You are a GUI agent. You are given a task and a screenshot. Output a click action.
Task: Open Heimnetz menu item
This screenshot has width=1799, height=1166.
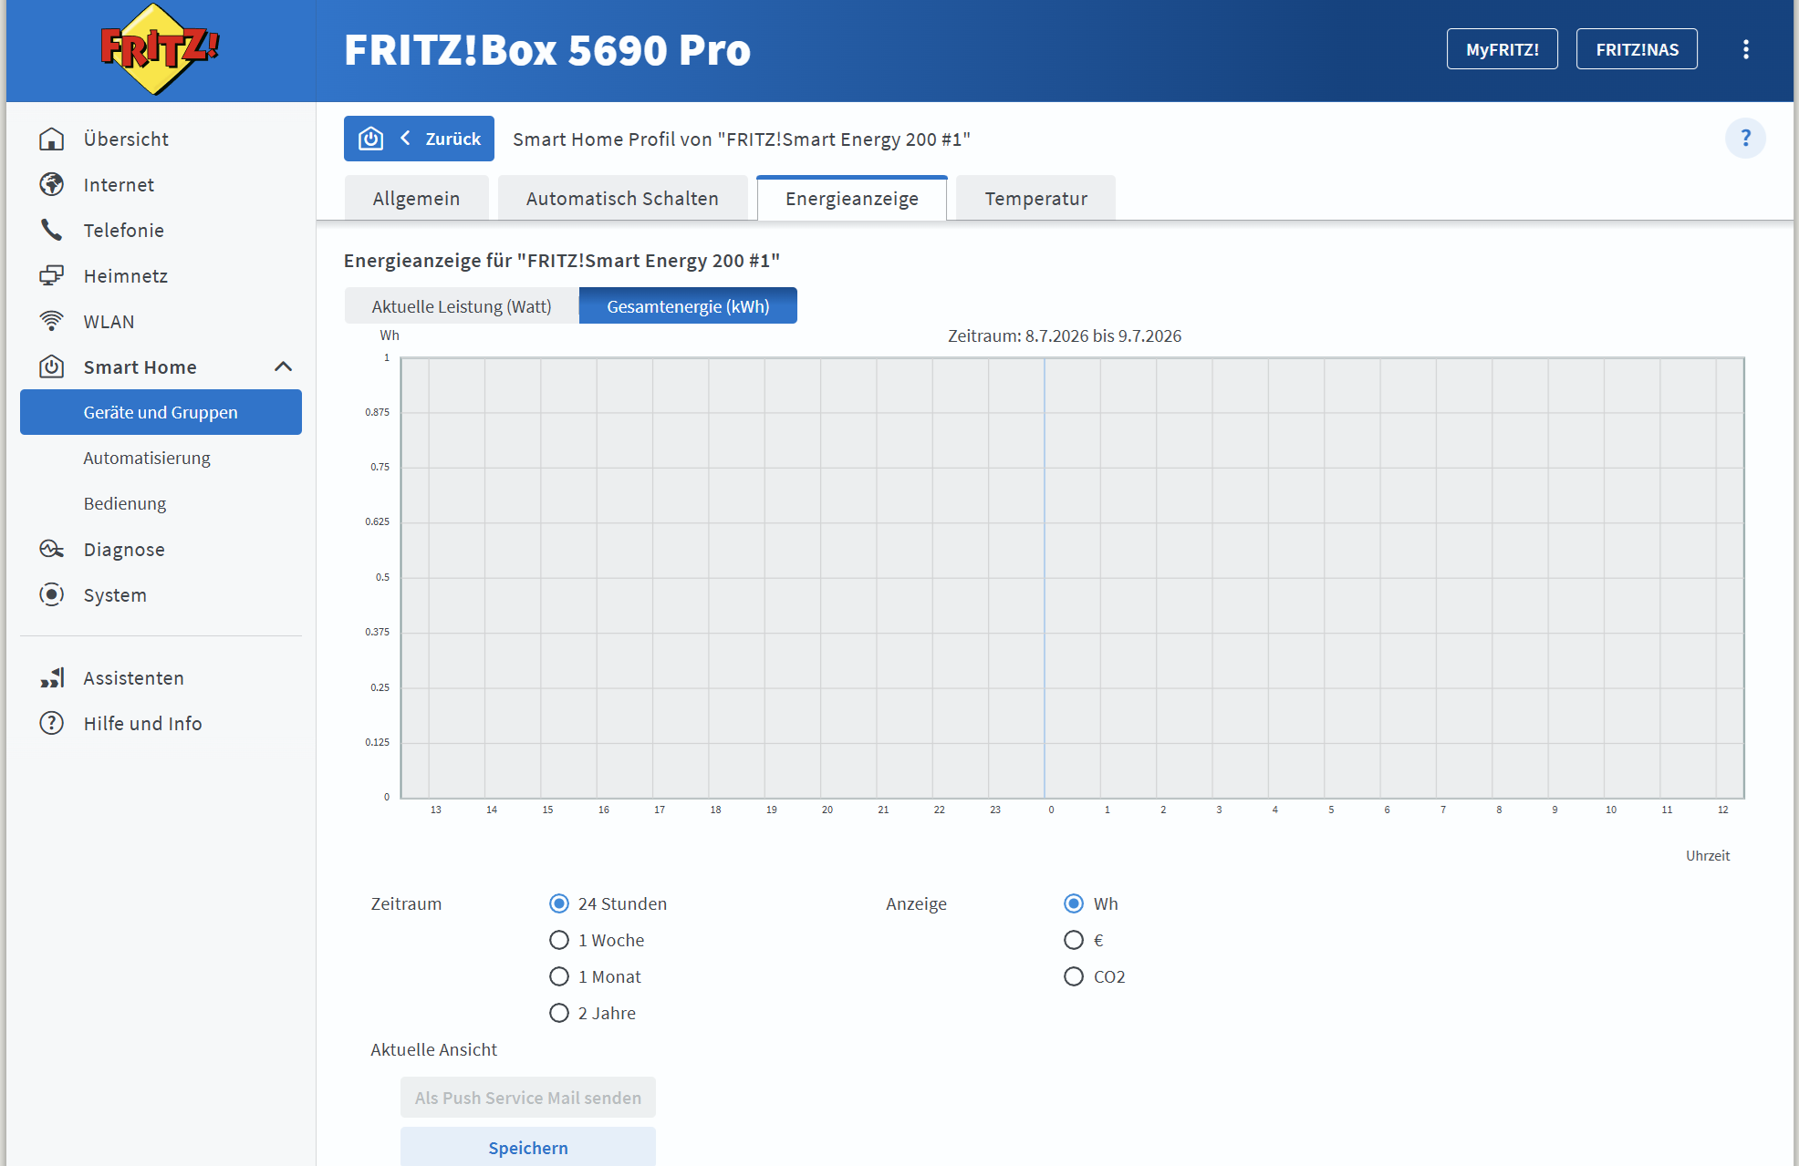pyautogui.click(x=161, y=275)
